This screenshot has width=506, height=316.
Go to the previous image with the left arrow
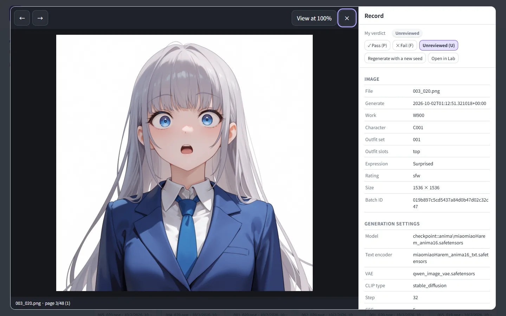pos(22,18)
